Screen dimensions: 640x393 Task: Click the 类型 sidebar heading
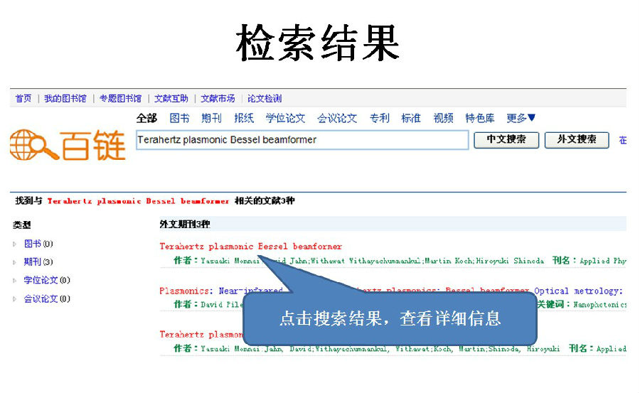(21, 225)
